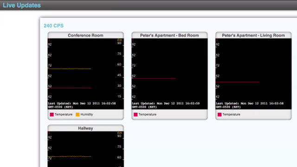Click RH axis label in Hallway chart

pyautogui.click(x=120, y=133)
